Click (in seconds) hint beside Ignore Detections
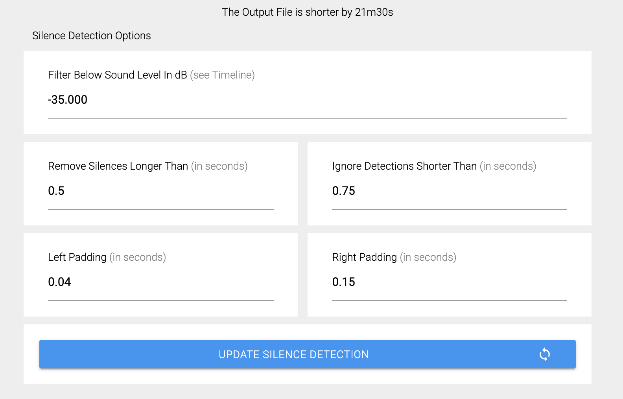Image resolution: width=623 pixels, height=399 pixels. click(508, 166)
